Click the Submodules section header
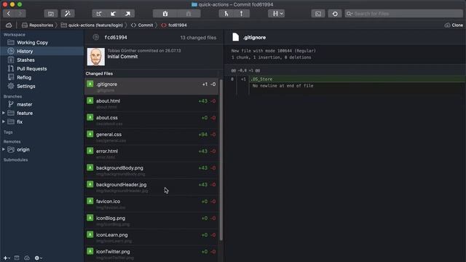 tap(15, 160)
